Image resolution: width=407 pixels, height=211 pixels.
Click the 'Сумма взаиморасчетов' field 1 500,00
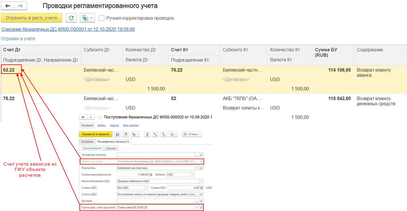click(133, 175)
